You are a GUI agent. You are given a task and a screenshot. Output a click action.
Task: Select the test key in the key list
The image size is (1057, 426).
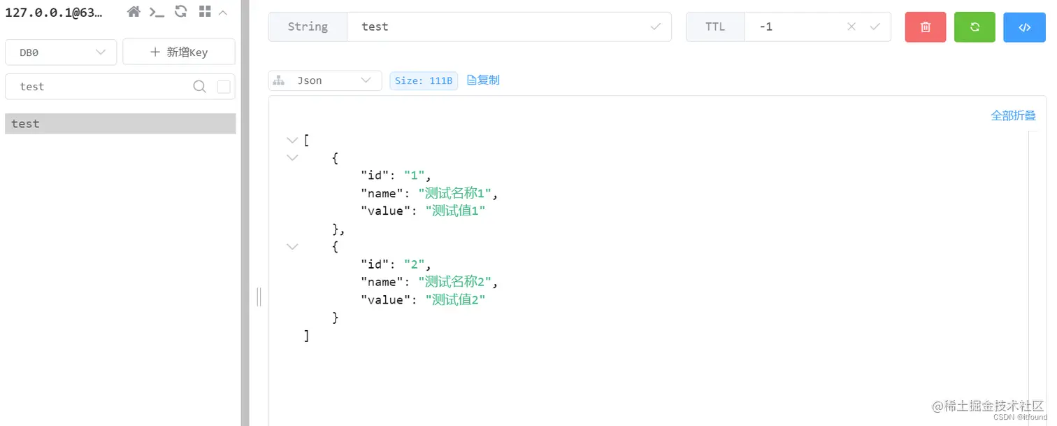coord(25,123)
